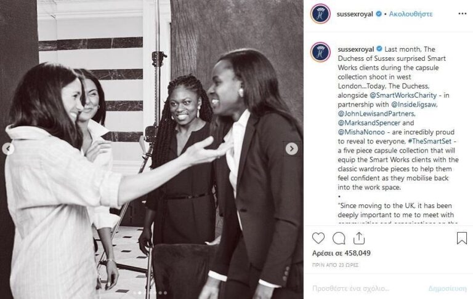View the likes count 458,049
Screen dimensions: 473x299
pyautogui.click(x=341, y=253)
